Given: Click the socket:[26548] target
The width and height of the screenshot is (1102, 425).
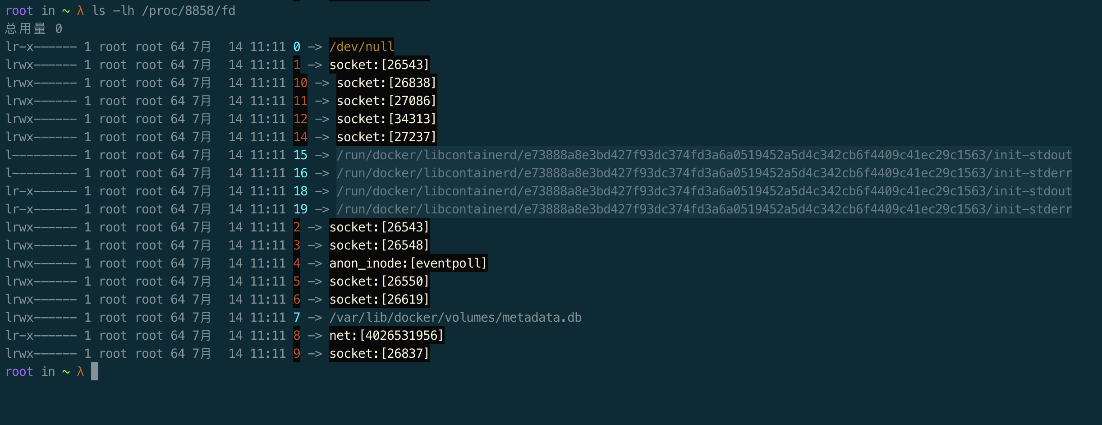Looking at the screenshot, I should [379, 245].
